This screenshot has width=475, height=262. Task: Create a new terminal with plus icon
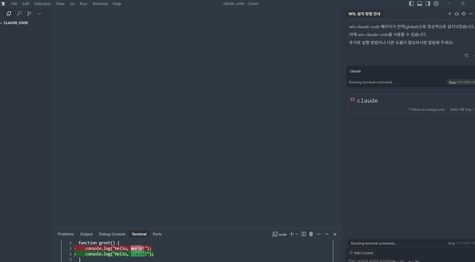pos(292,234)
